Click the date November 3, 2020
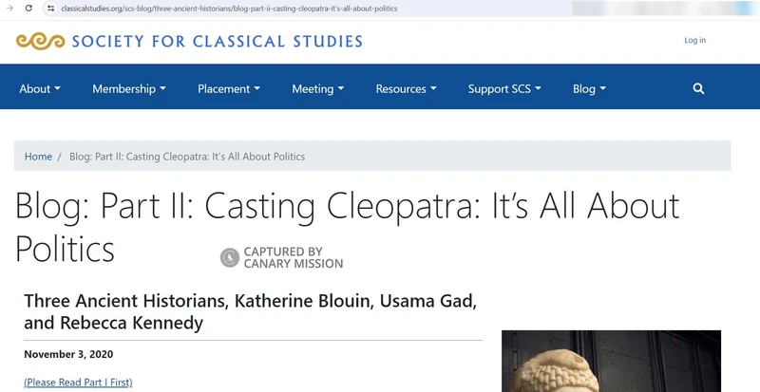760x392 pixels. pos(68,354)
